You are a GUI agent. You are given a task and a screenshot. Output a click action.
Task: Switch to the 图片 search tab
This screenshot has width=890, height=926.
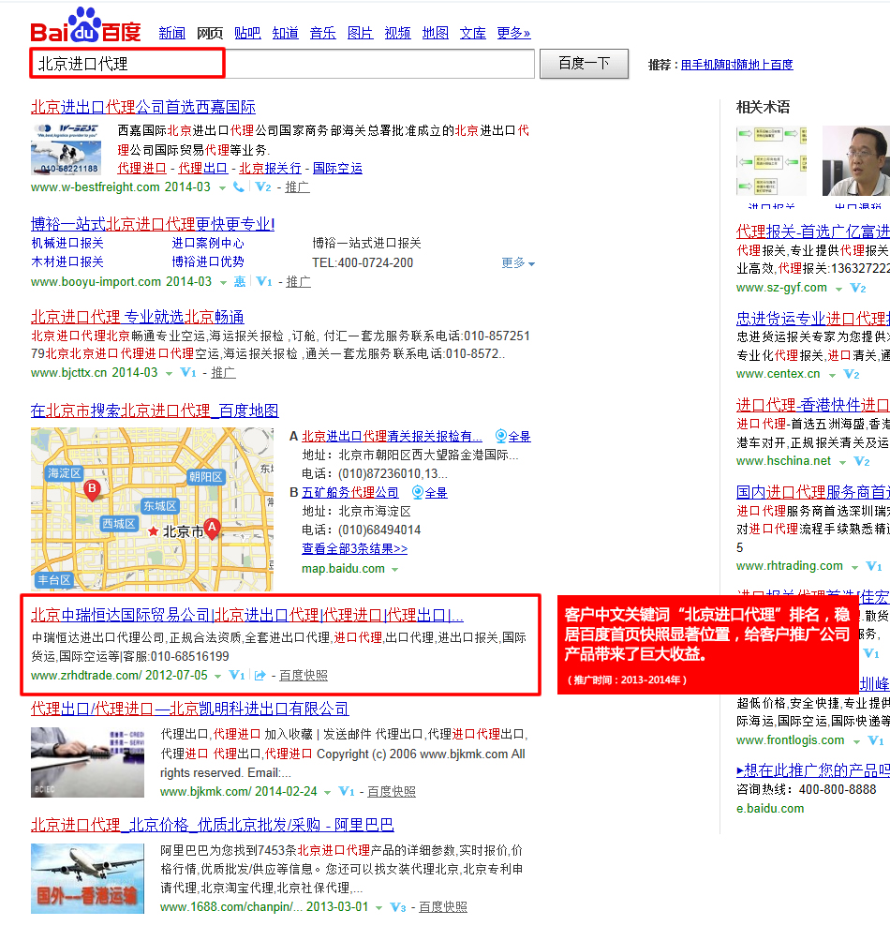tap(360, 33)
